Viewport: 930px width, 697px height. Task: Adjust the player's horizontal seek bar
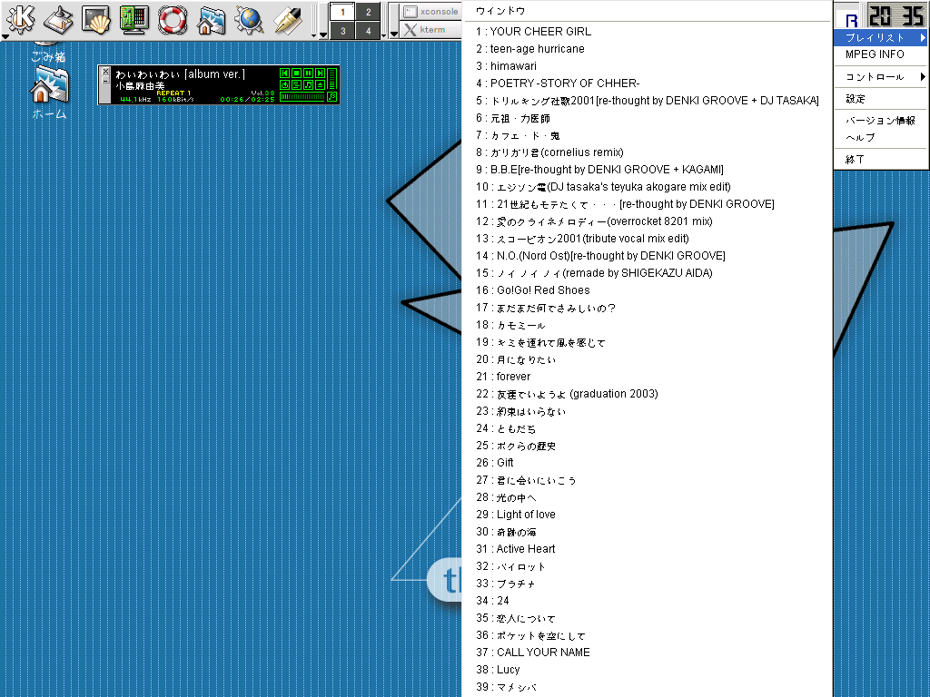click(302, 96)
